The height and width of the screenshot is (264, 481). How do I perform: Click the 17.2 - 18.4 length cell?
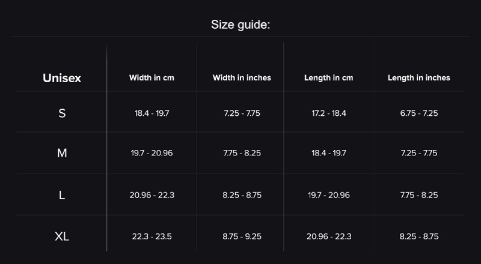[x=328, y=113]
